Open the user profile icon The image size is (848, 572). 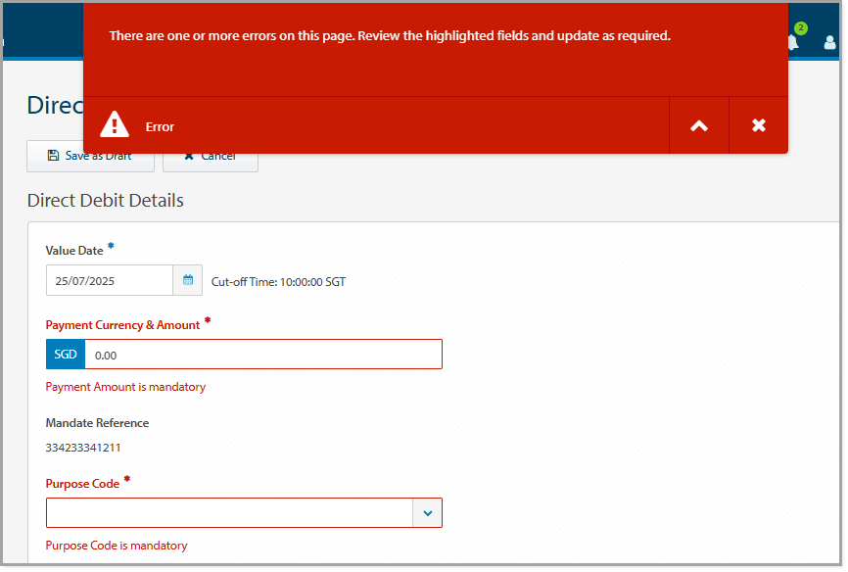coord(830,43)
